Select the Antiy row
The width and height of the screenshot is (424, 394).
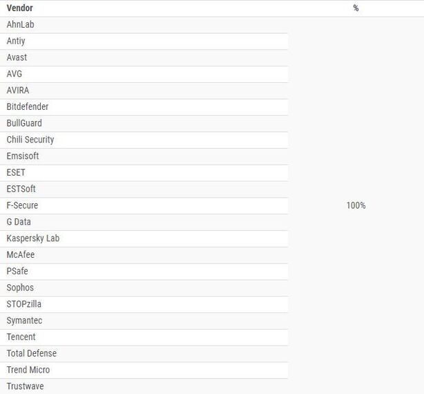click(16, 41)
